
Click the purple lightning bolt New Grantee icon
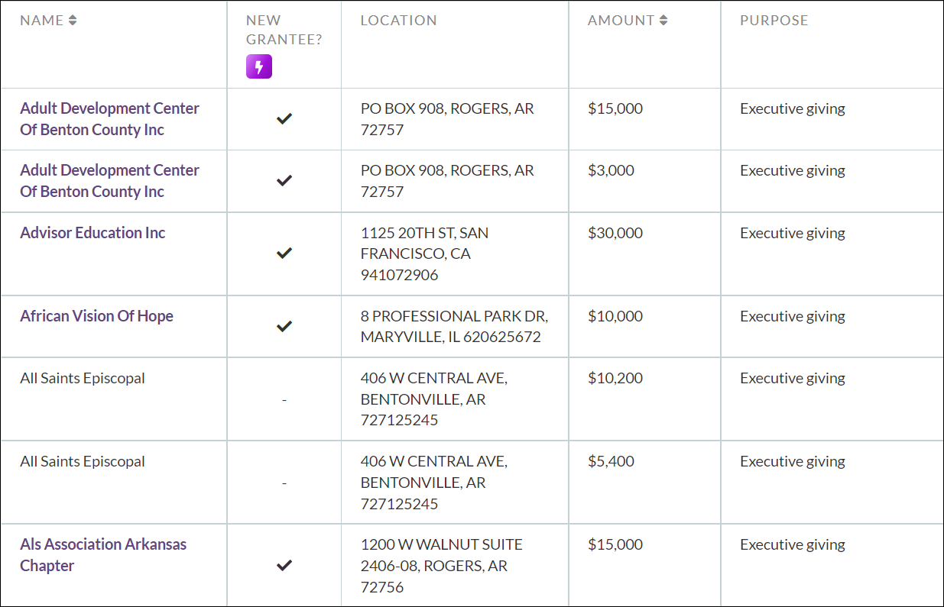click(x=258, y=66)
